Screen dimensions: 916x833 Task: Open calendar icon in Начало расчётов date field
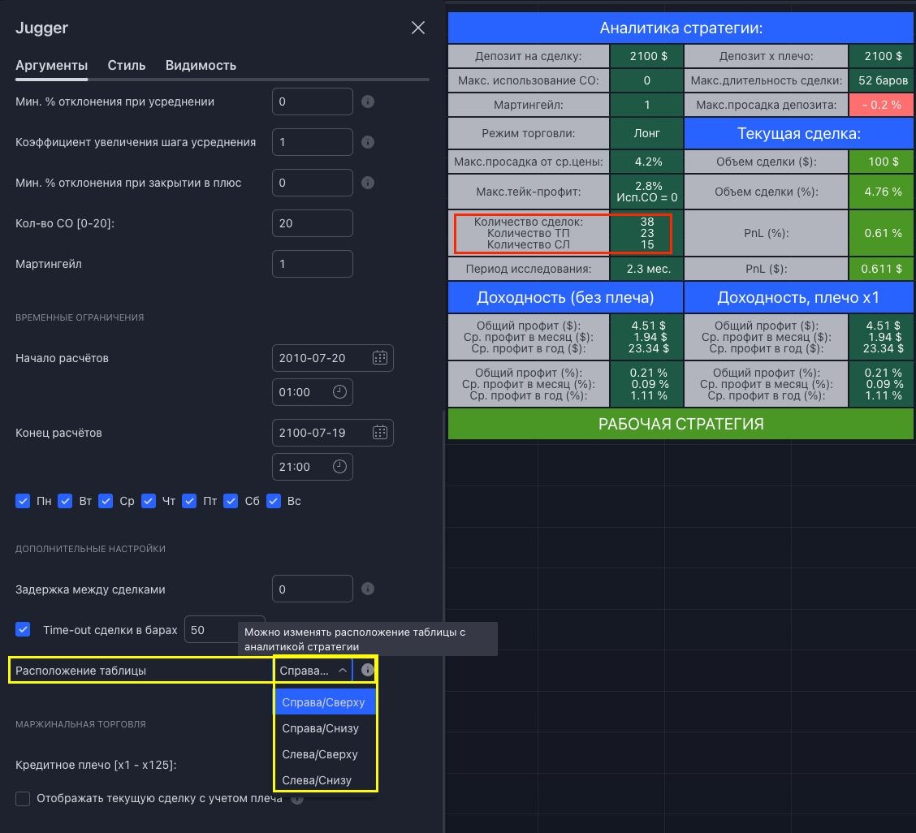379,358
